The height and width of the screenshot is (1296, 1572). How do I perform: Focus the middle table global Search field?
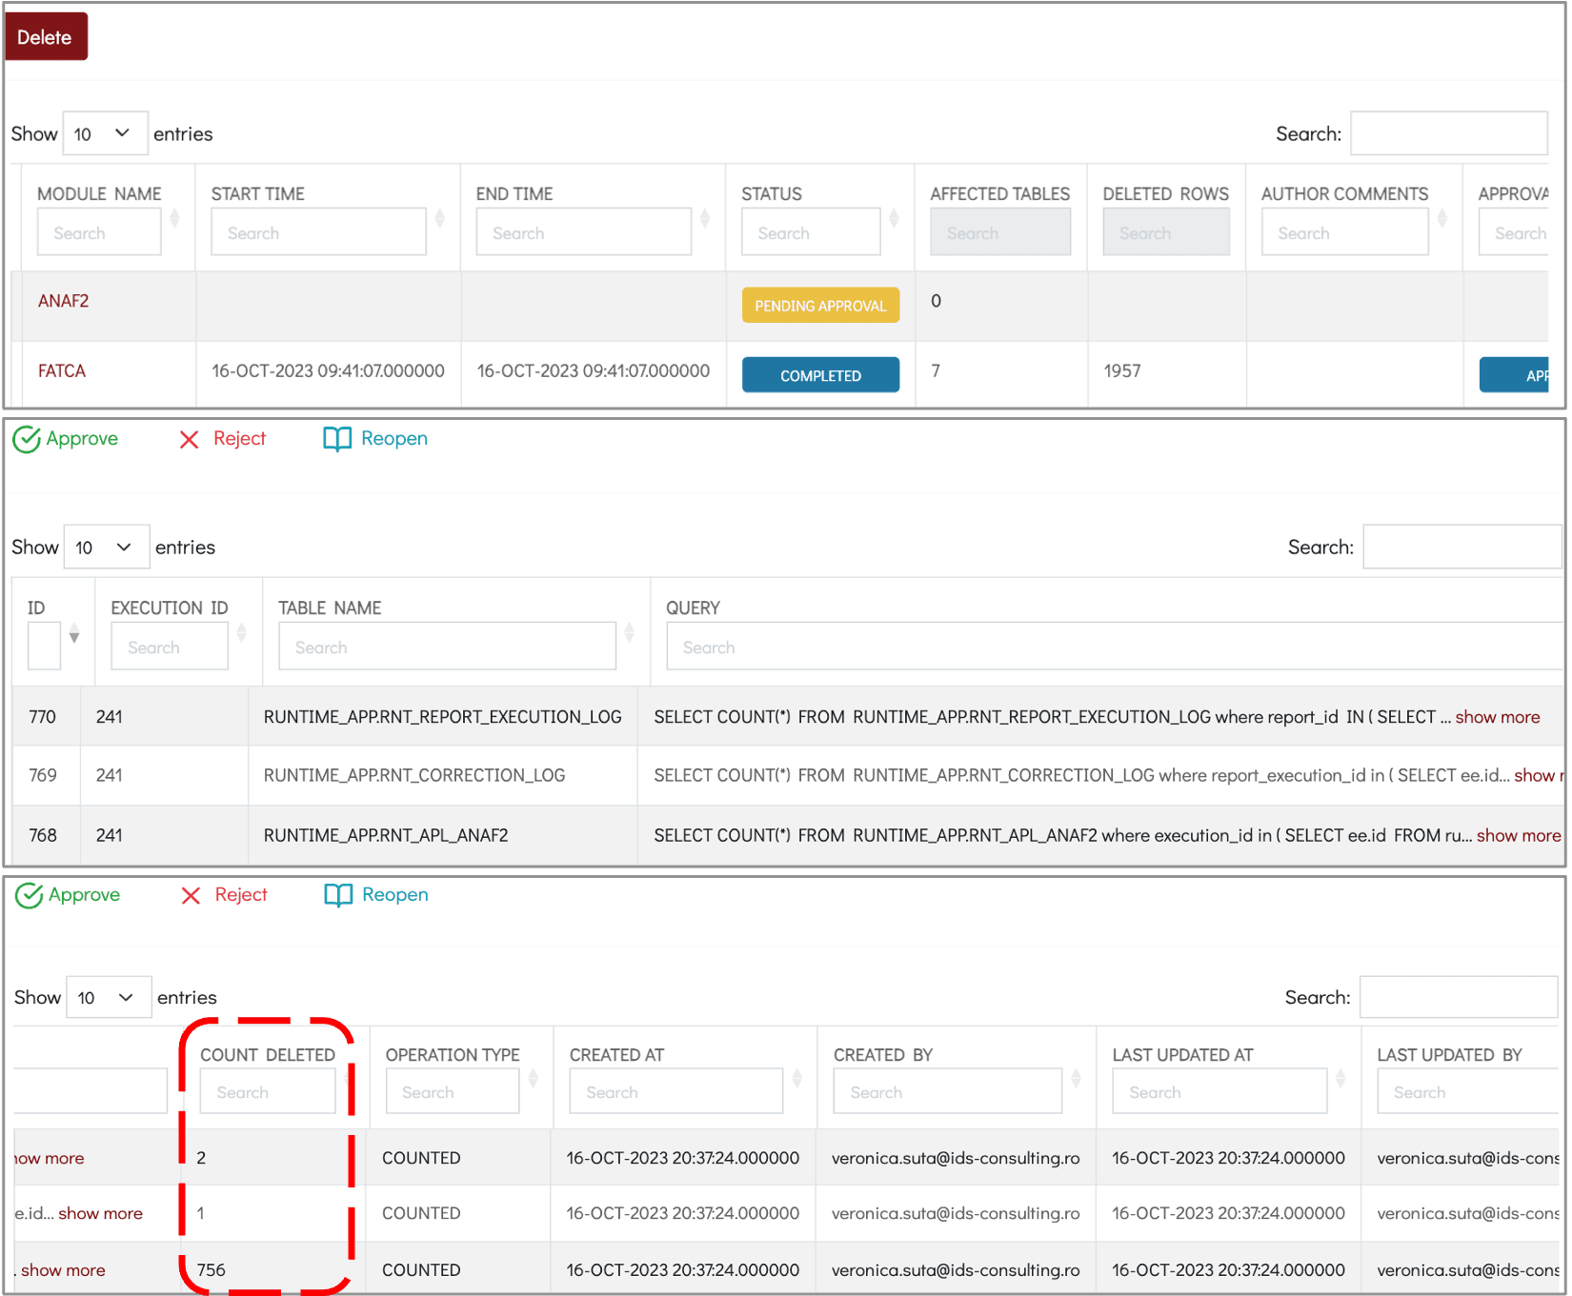pyautogui.click(x=1461, y=547)
